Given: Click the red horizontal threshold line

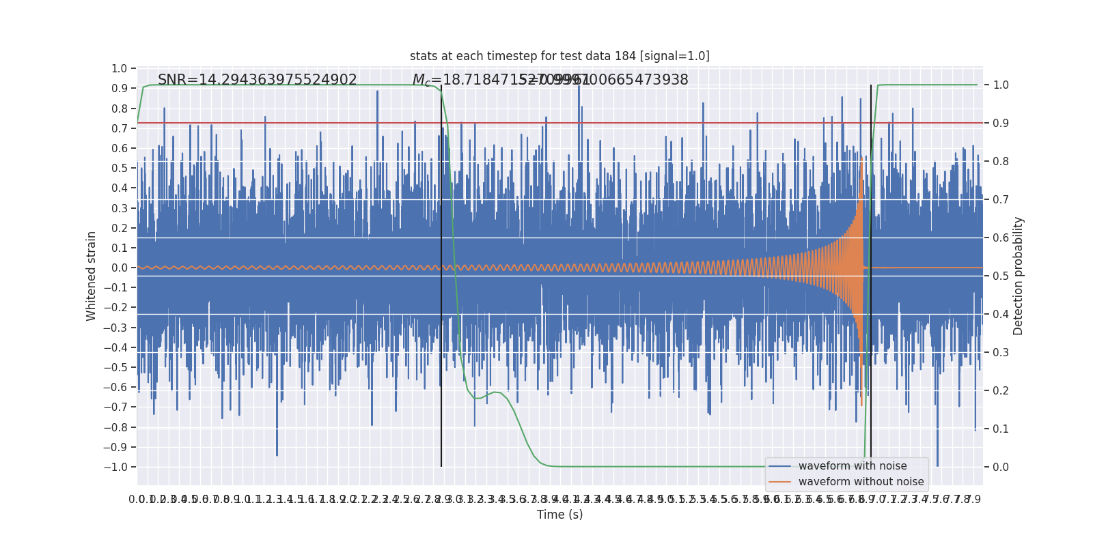Looking at the screenshot, I should (559, 123).
